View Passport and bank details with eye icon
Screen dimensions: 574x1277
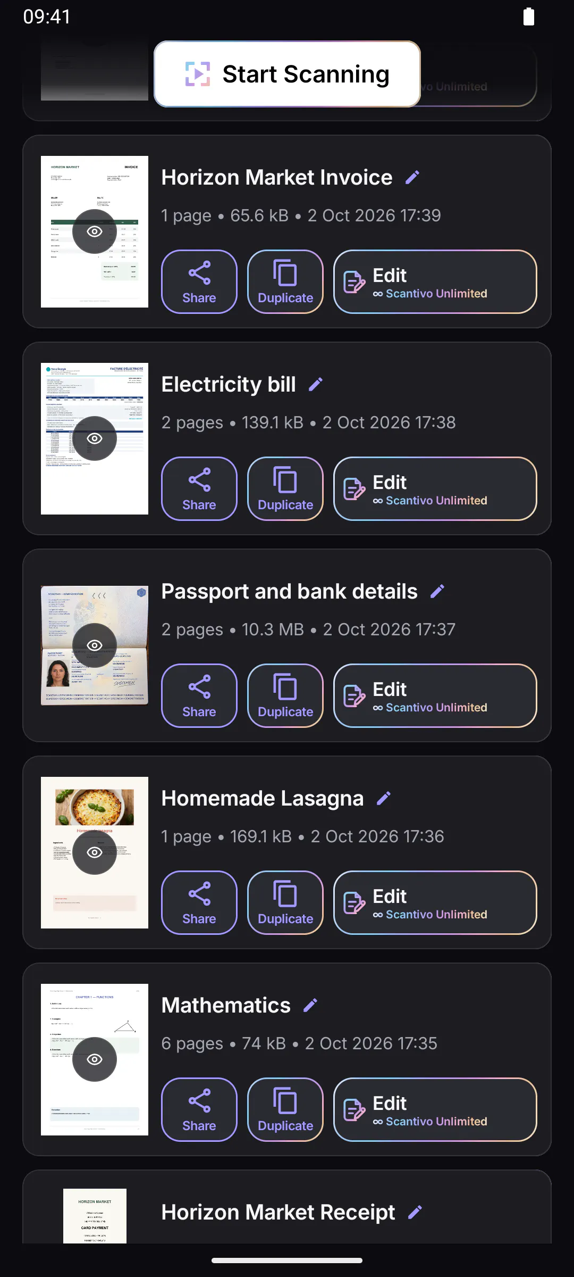coord(95,645)
